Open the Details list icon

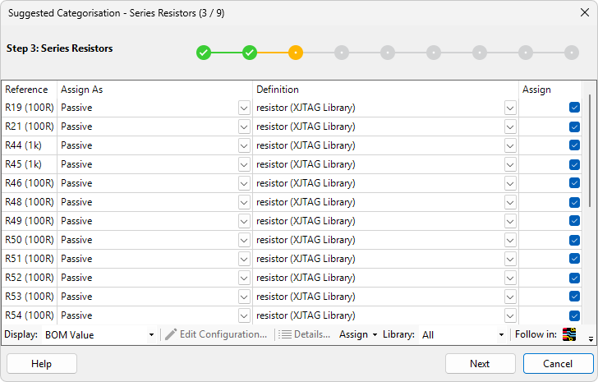284,334
